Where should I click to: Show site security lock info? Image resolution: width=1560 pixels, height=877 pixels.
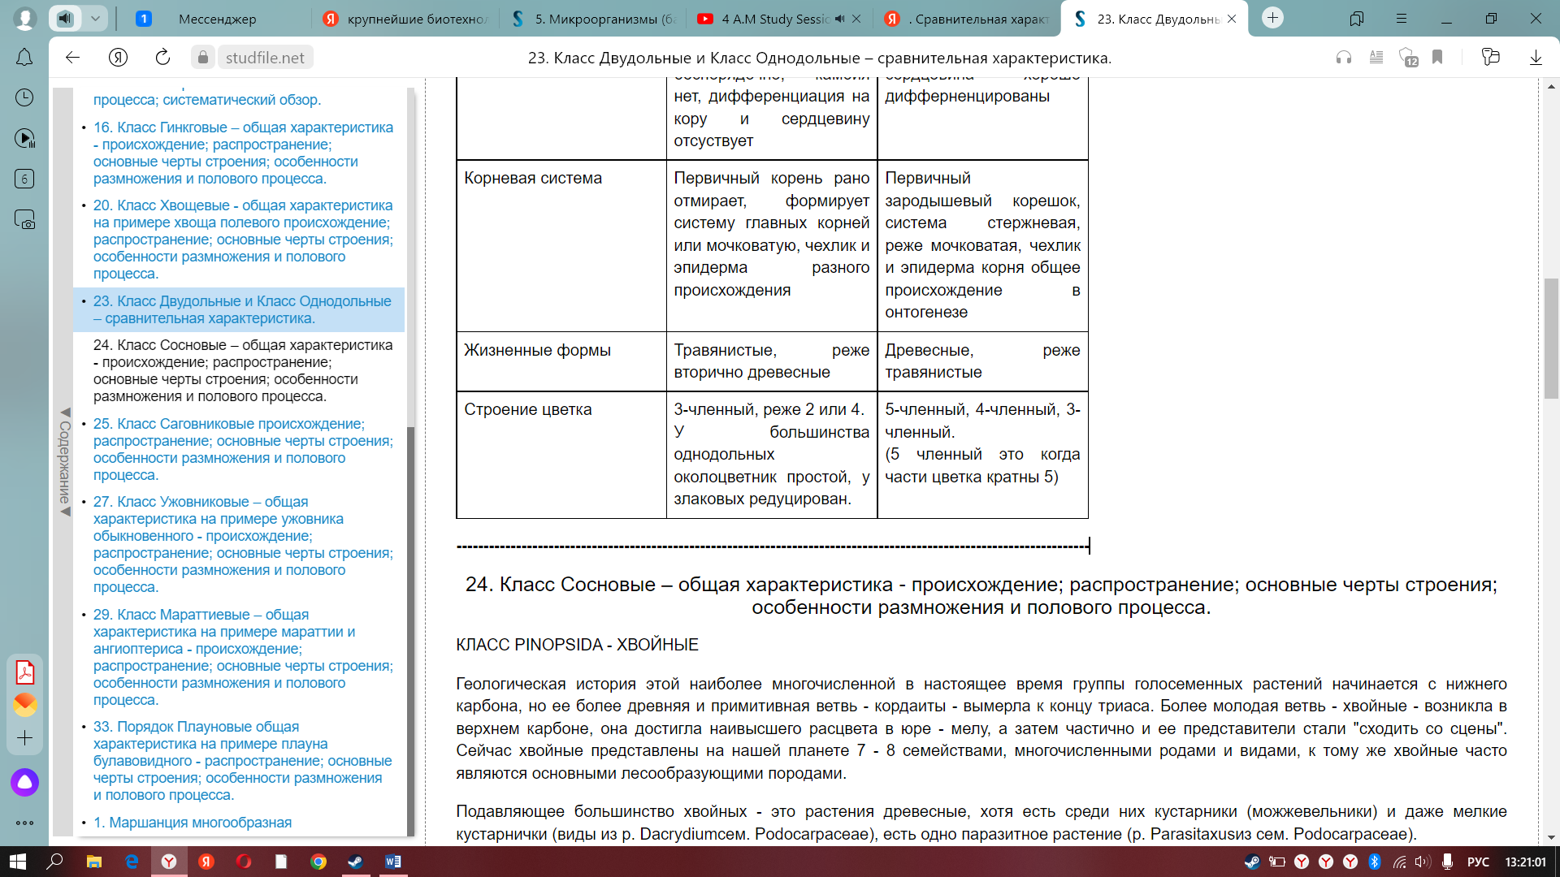(x=202, y=57)
